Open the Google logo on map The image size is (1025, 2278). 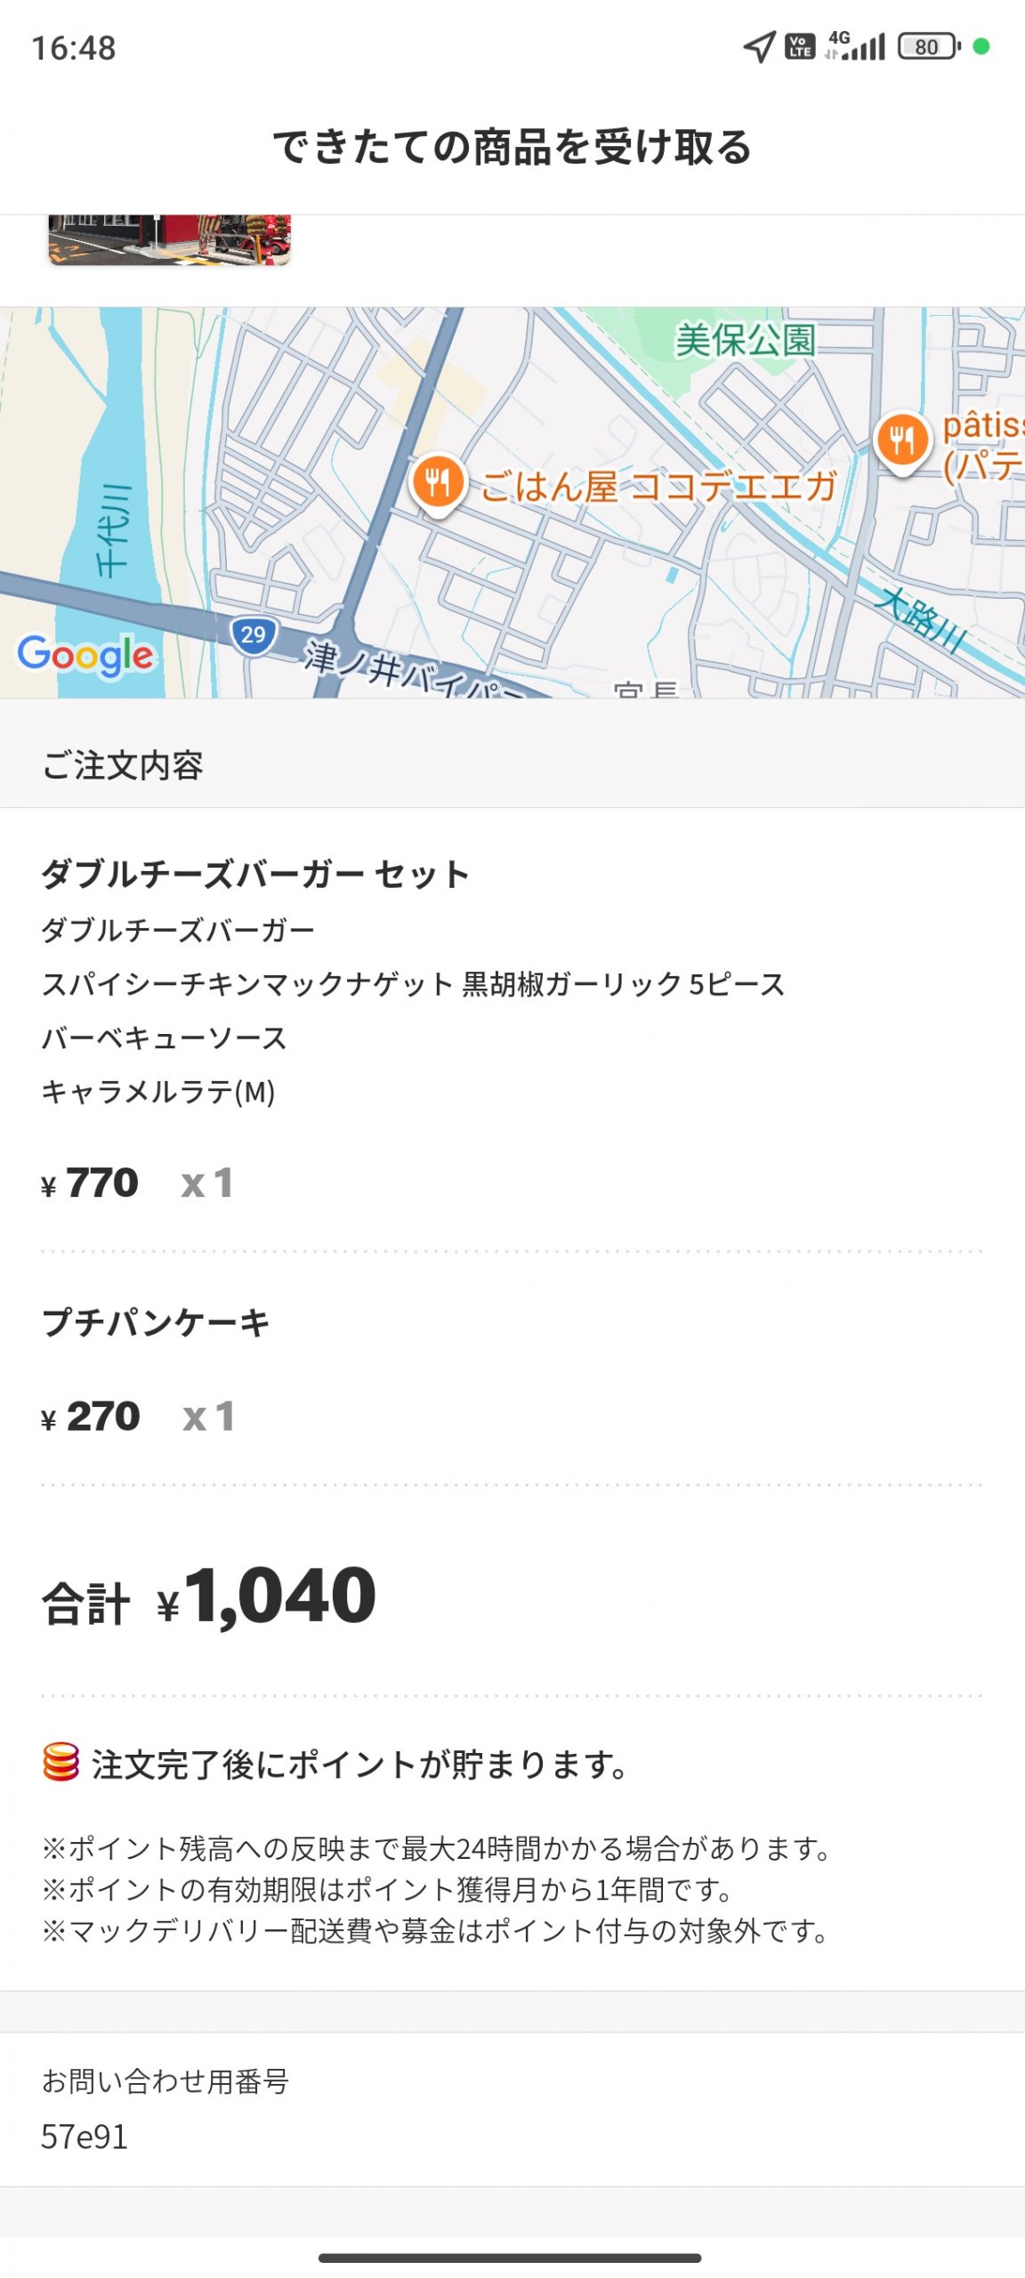click(x=86, y=656)
